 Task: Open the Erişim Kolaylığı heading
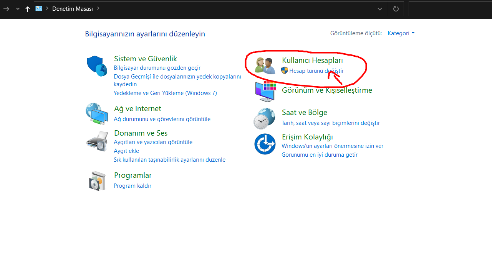point(307,137)
